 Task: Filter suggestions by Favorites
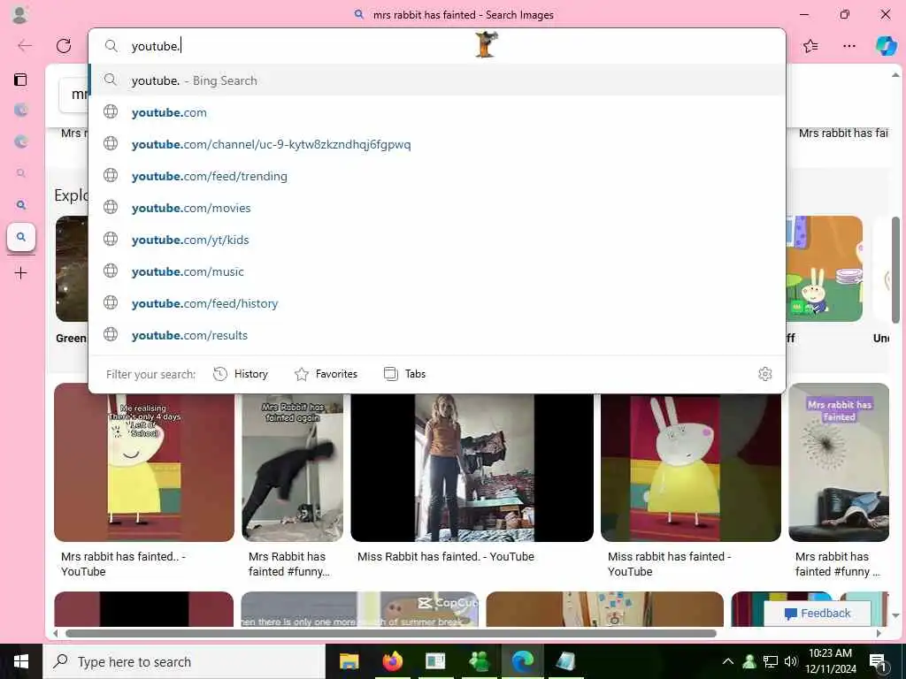(326, 374)
